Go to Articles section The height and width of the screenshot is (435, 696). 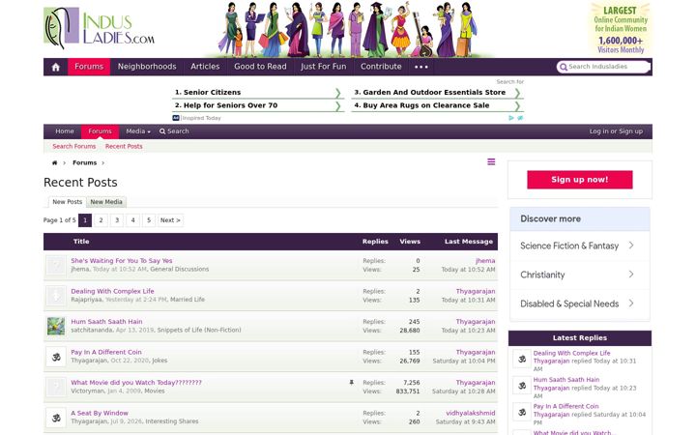click(205, 67)
